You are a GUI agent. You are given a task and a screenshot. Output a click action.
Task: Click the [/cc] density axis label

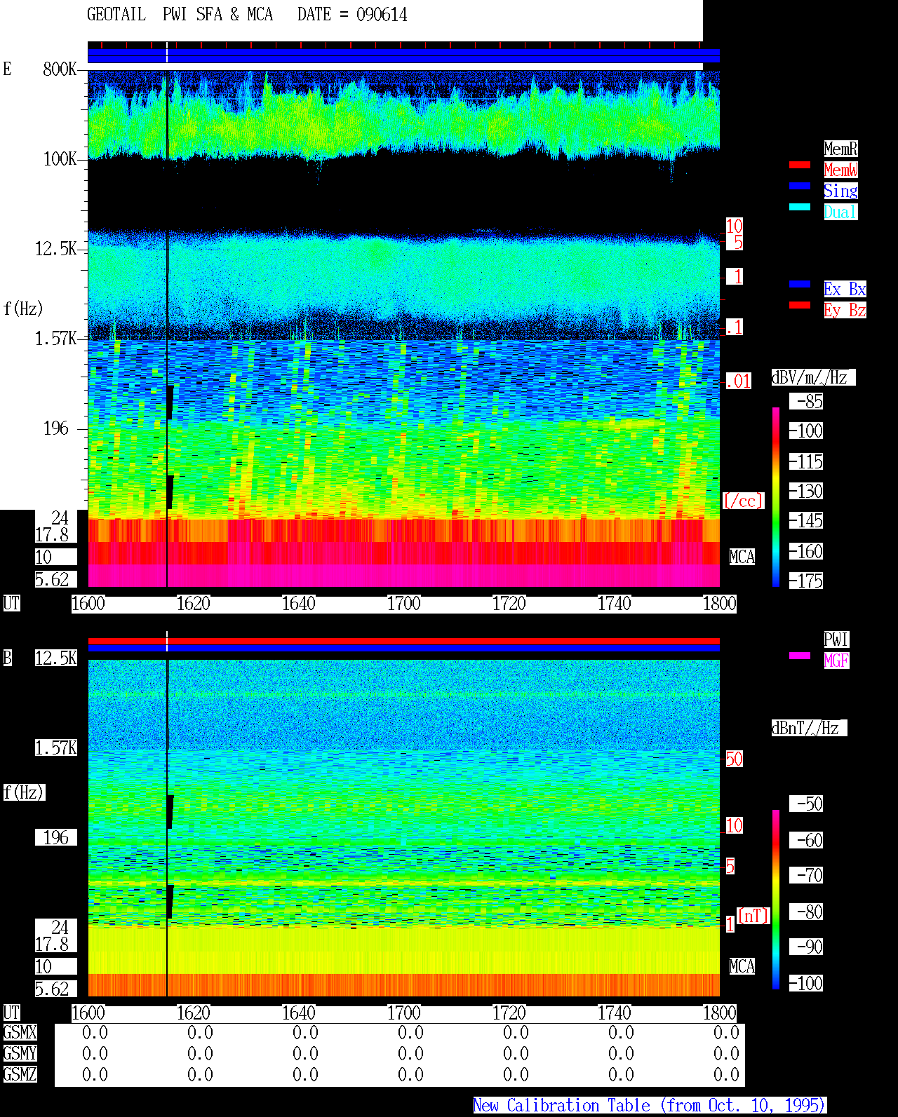743,501
